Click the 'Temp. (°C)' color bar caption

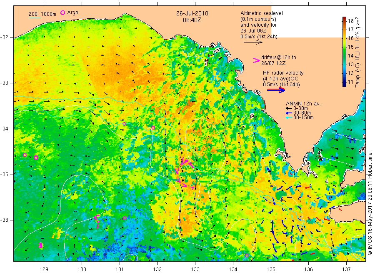click(357, 76)
